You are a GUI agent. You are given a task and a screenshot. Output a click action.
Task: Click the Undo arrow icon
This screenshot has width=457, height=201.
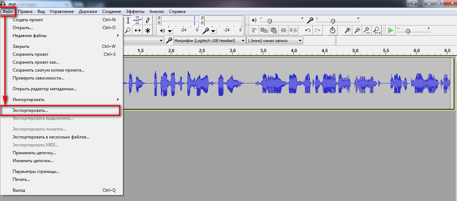tap(308, 31)
